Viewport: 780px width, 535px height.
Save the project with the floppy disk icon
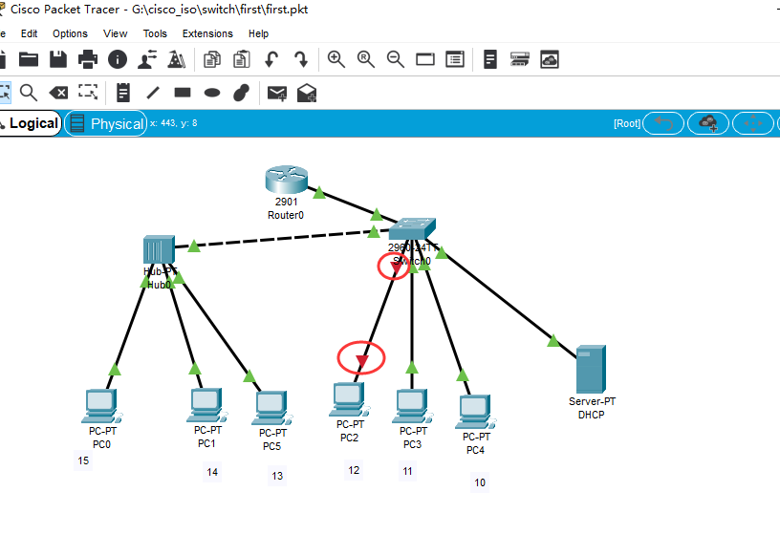pos(58,59)
